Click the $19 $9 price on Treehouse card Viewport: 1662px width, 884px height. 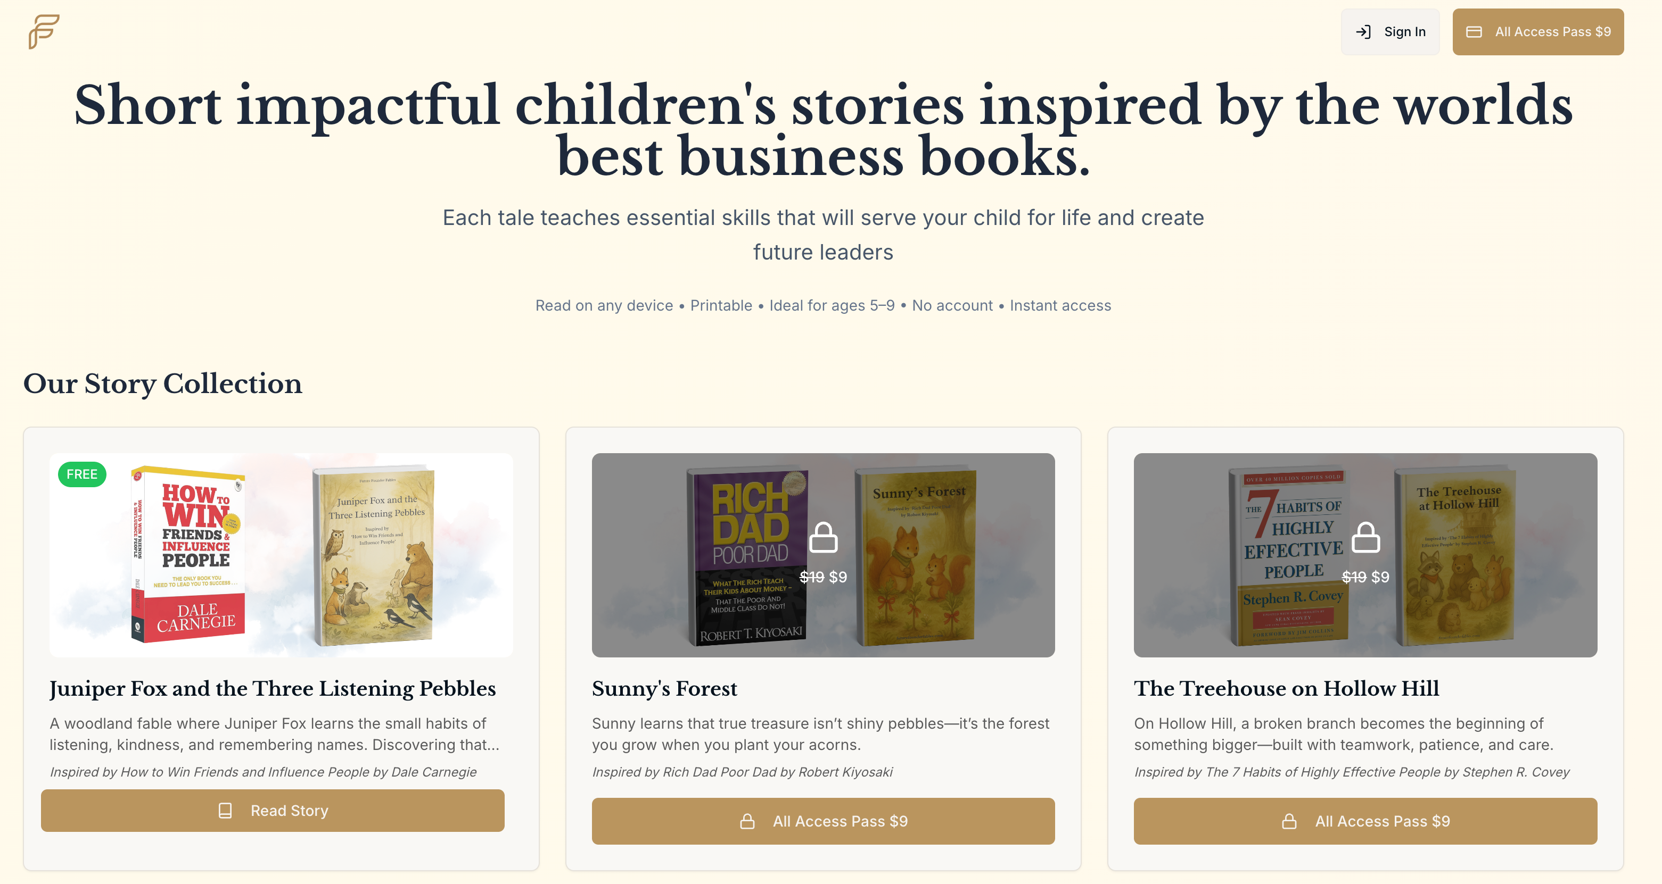(1365, 577)
